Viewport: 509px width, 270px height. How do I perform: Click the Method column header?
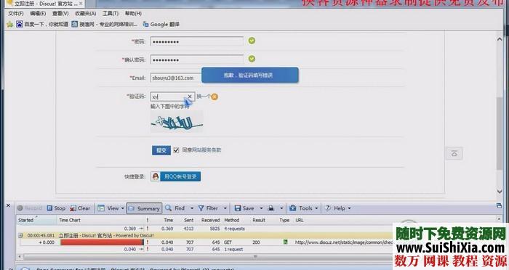[232, 220]
